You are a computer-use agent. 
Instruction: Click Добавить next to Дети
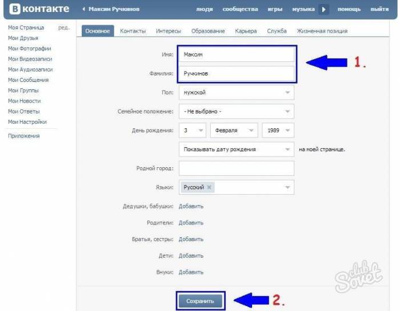point(191,255)
